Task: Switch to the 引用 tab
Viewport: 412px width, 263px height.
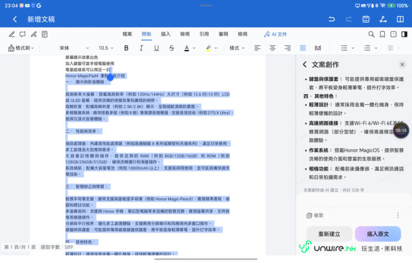Action: [204, 34]
